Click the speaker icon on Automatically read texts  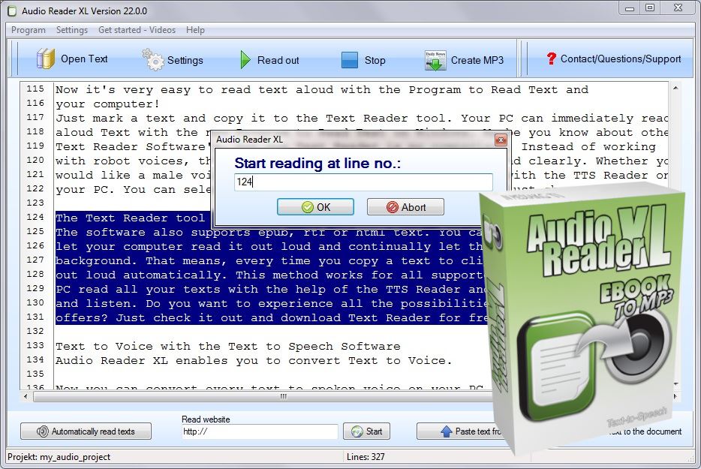pyautogui.click(x=43, y=431)
